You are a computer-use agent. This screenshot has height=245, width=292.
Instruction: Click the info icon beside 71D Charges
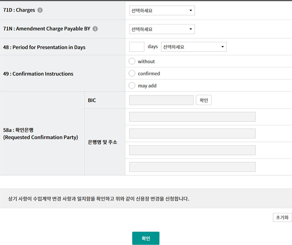click(x=40, y=10)
